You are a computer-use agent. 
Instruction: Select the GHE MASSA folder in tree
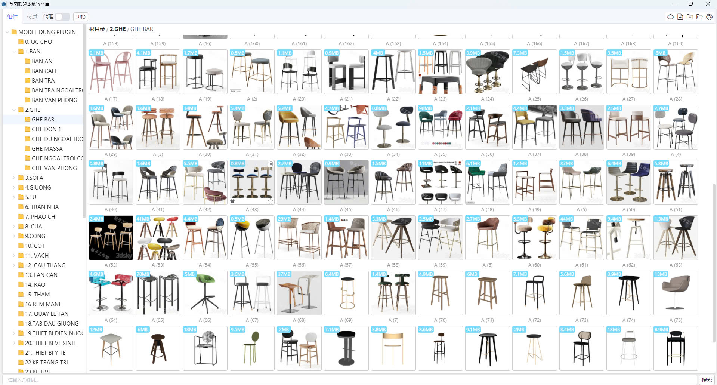47,149
